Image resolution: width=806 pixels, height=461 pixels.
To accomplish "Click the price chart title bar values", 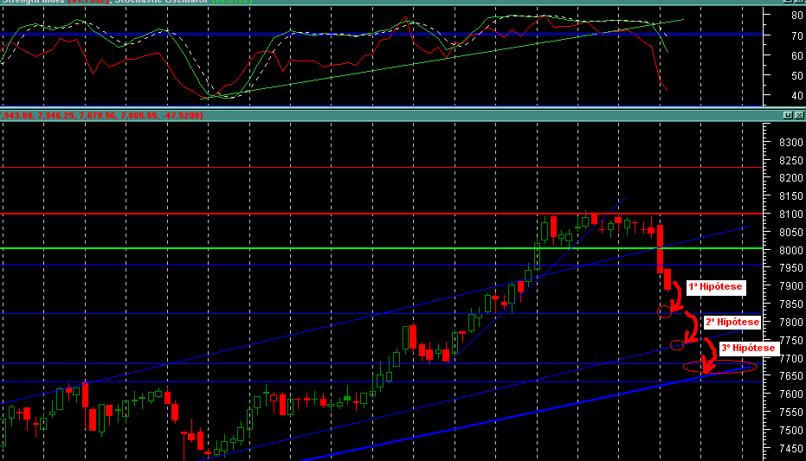I will [102, 116].
